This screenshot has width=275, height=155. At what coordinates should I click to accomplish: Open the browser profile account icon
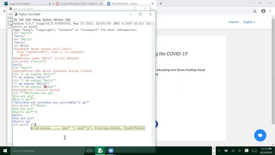click(263, 11)
